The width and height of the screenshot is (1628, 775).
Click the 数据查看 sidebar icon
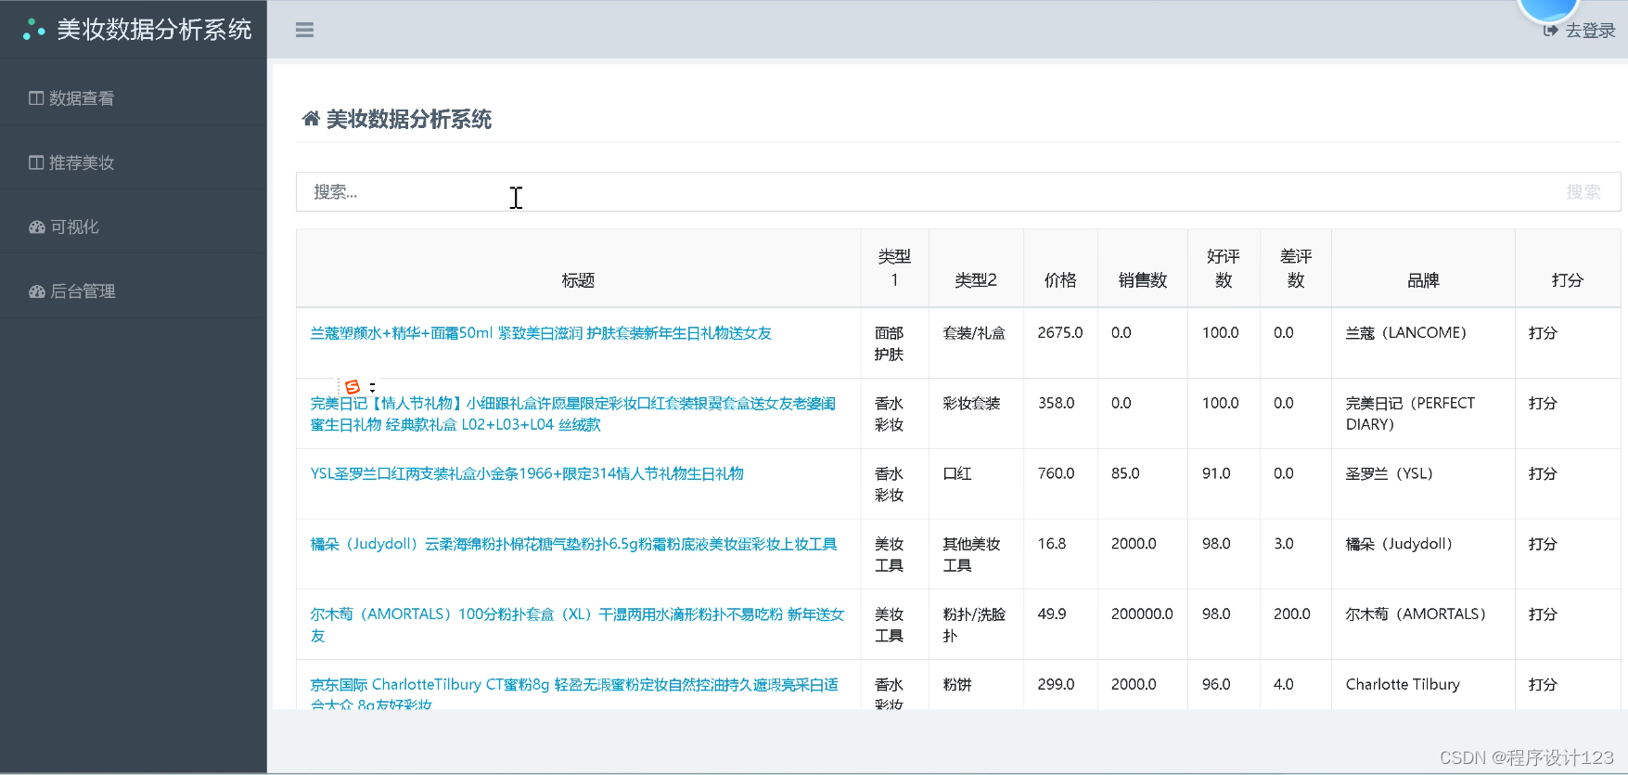[x=36, y=98]
